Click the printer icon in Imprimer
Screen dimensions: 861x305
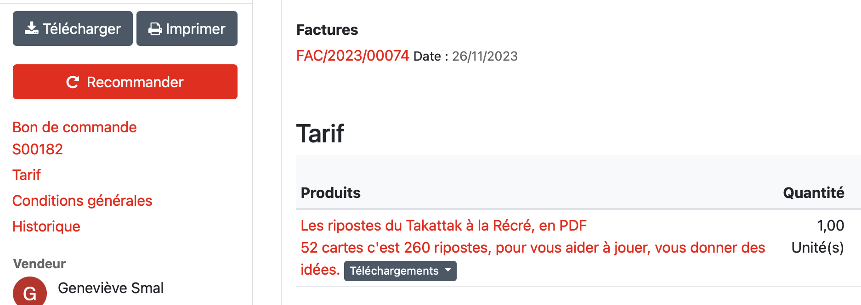point(155,29)
